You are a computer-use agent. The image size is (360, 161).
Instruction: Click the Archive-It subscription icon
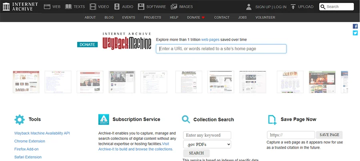point(104,120)
